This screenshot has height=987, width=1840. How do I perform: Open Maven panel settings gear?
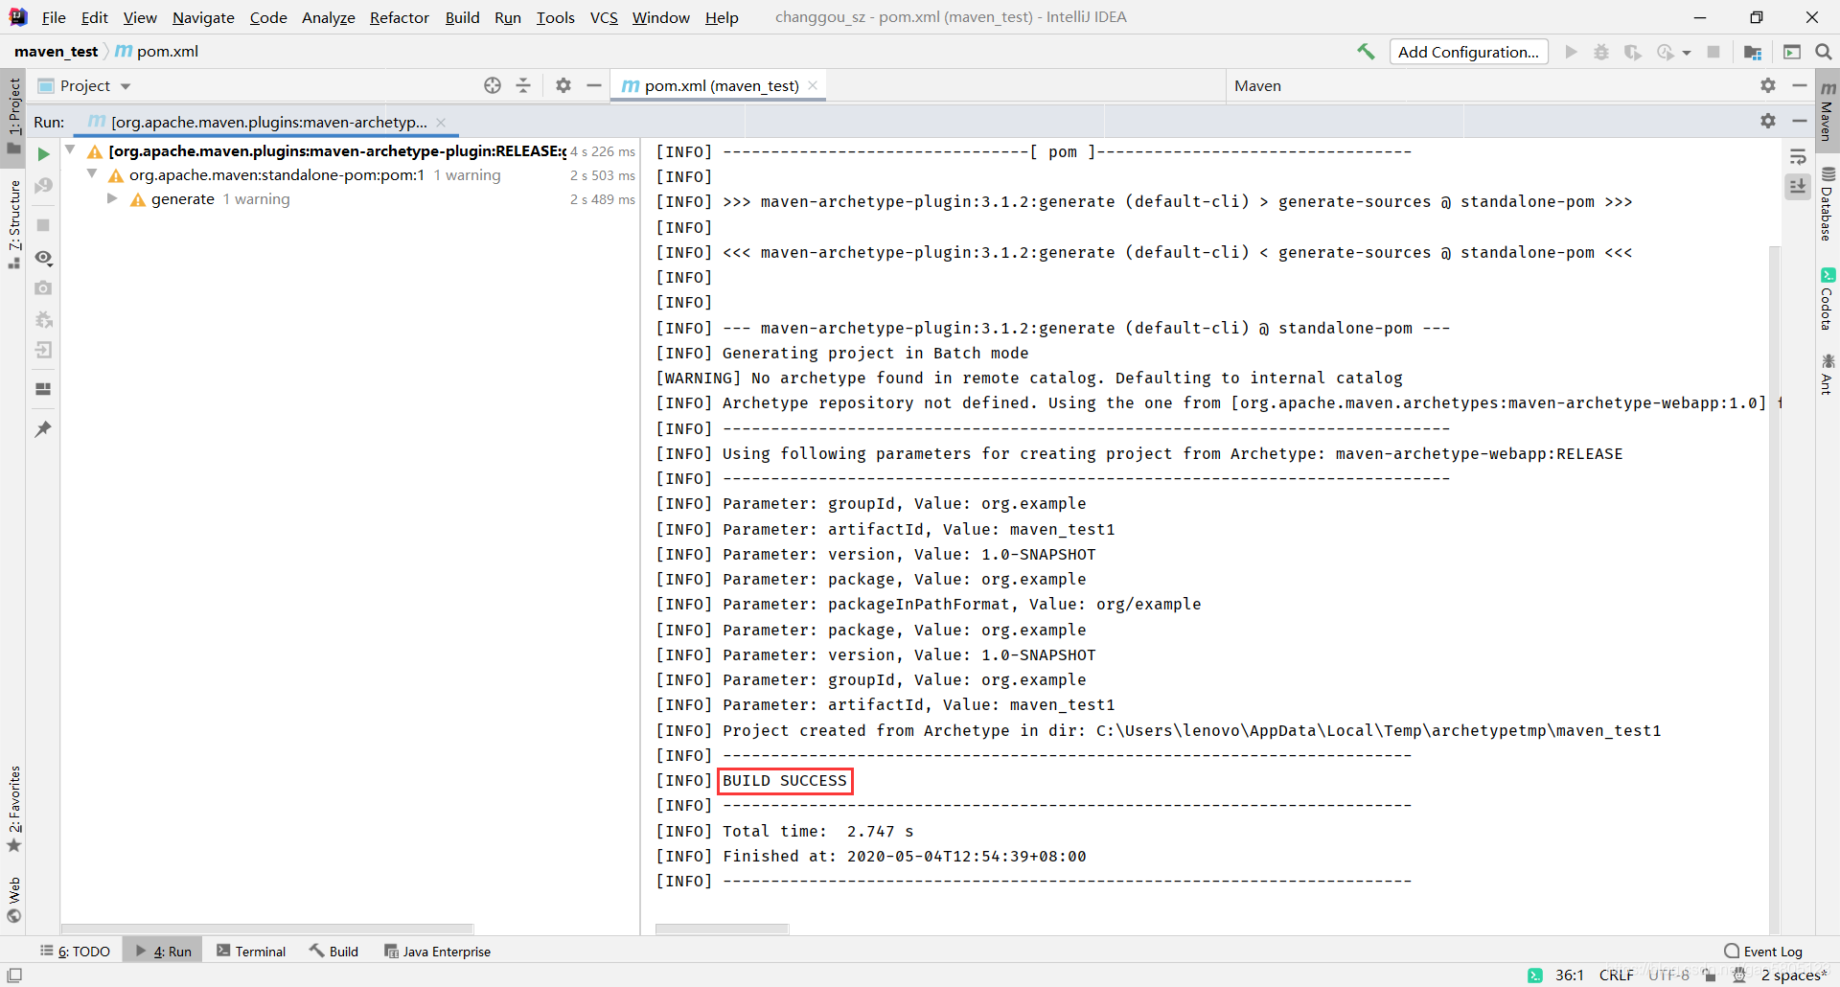1768,85
